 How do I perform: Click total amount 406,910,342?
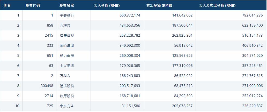252,45
